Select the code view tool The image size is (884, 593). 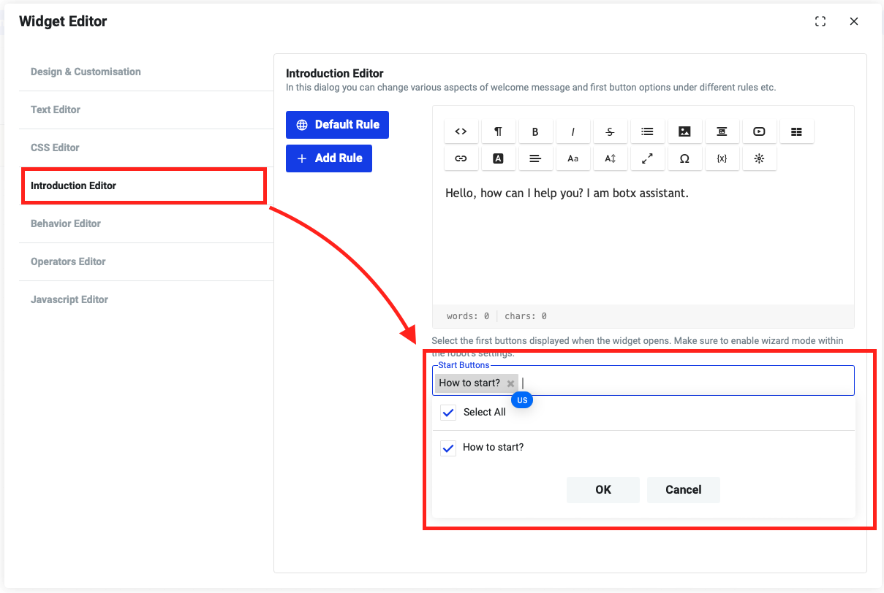point(461,131)
